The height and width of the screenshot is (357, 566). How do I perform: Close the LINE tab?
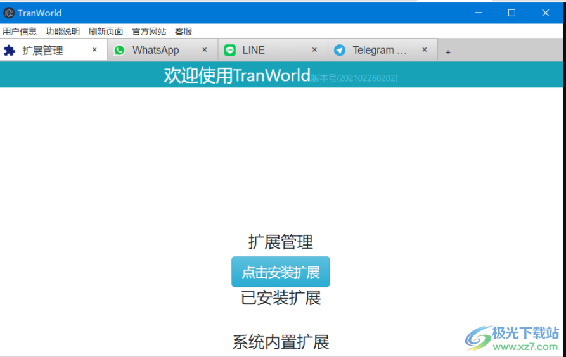[315, 50]
